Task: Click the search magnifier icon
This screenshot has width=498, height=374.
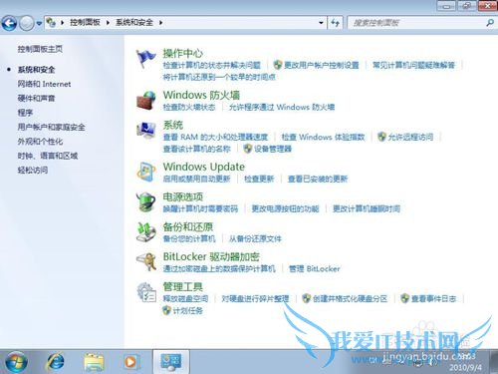Action: [x=490, y=23]
